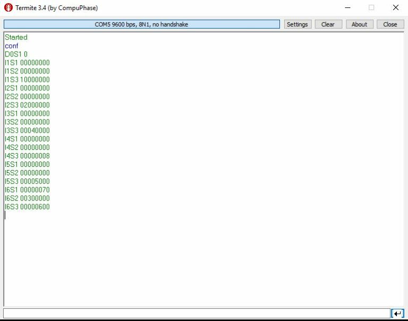Select the 'I1S3 10000000' output line

pyautogui.click(x=27, y=80)
